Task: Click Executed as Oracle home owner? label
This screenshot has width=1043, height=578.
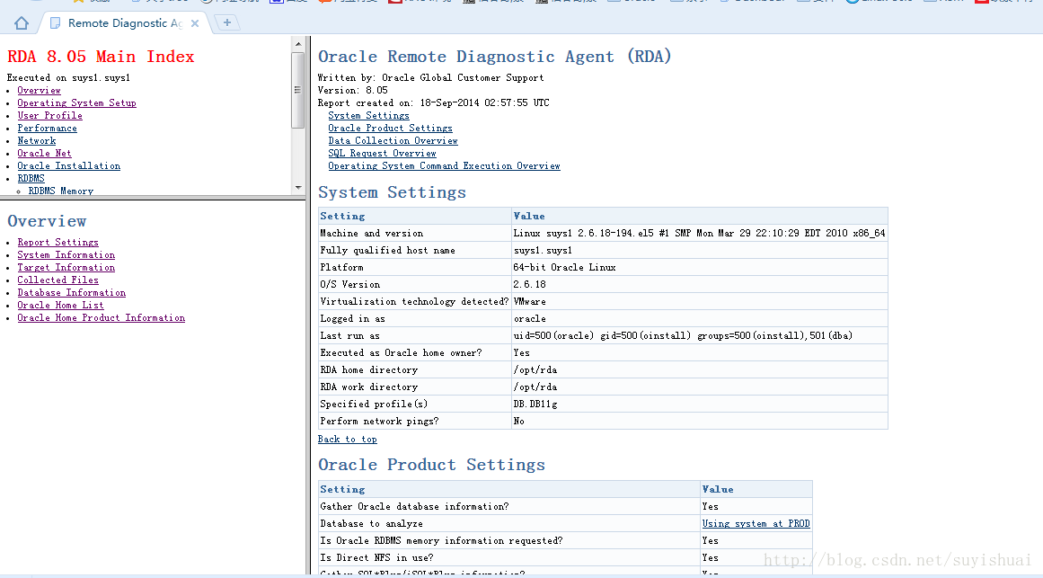Action: [401, 353]
